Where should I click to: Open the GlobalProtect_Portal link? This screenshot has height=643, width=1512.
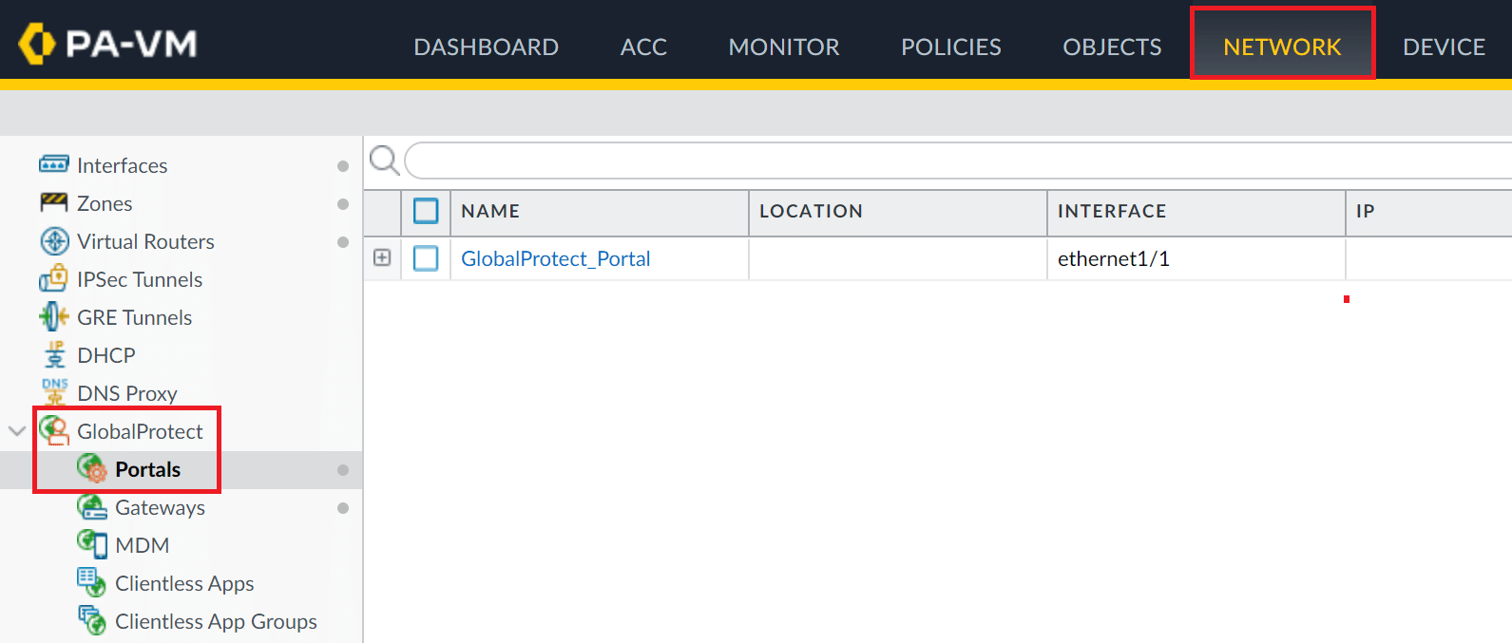click(555, 258)
